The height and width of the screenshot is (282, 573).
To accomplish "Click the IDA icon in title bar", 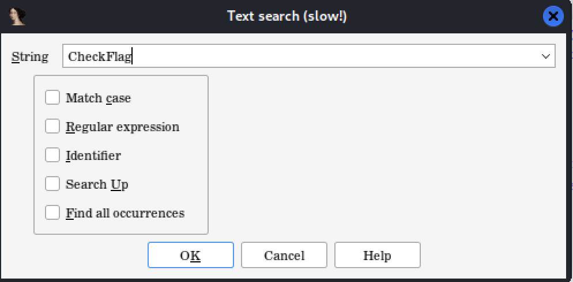I will [x=18, y=16].
